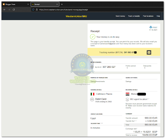The image size is (165, 138).
Task: Click the WU agent location icon
Action: (127, 99)
